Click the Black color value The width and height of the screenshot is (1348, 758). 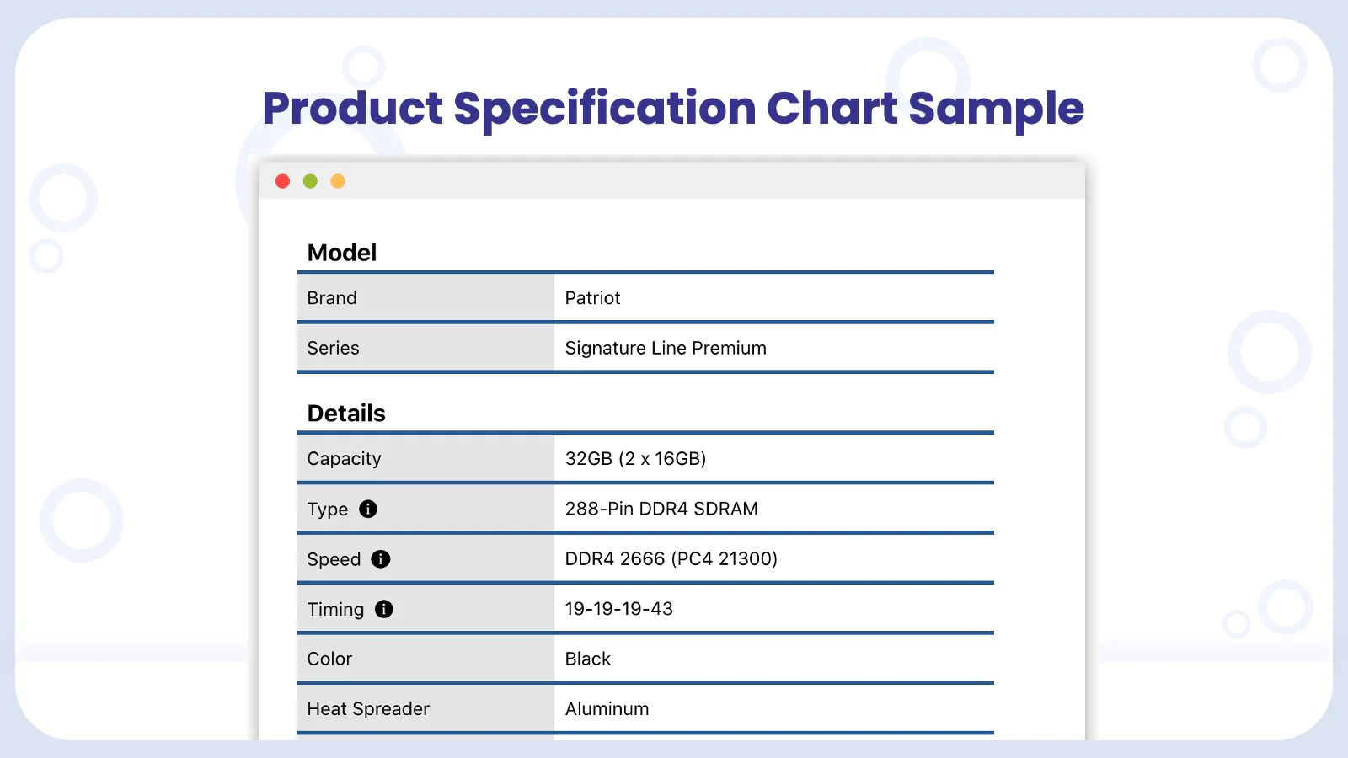click(x=588, y=659)
